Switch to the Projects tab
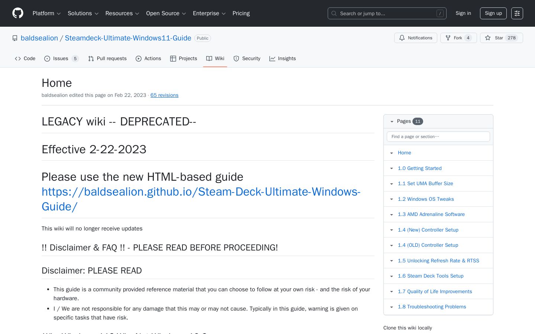This screenshot has height=334, width=535. [x=184, y=59]
